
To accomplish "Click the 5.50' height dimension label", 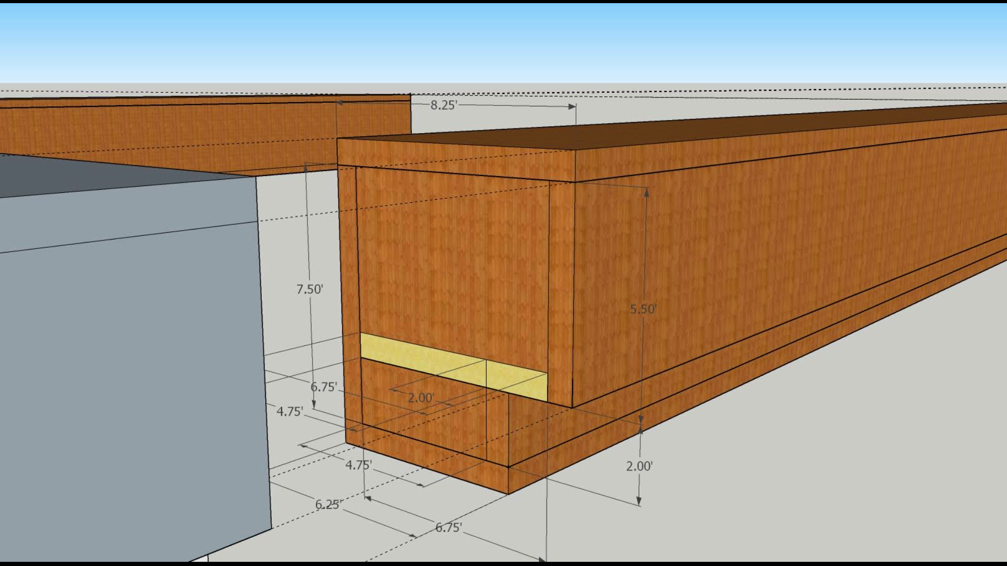I will click(642, 309).
